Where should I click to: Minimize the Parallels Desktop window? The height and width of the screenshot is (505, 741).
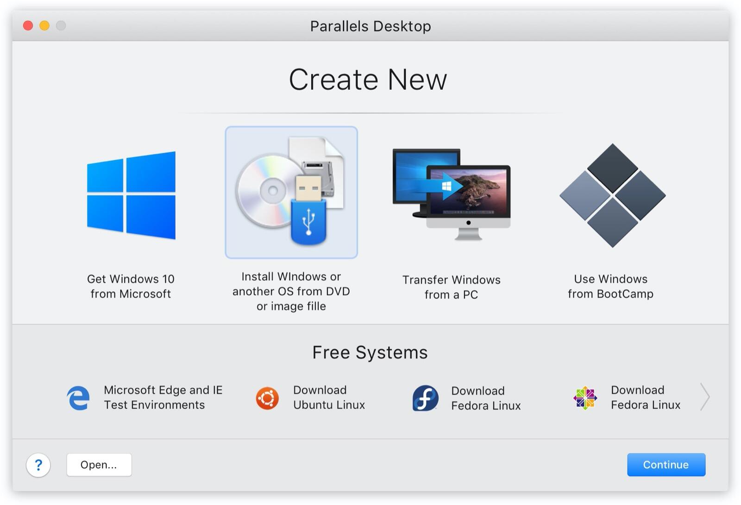[x=44, y=25]
